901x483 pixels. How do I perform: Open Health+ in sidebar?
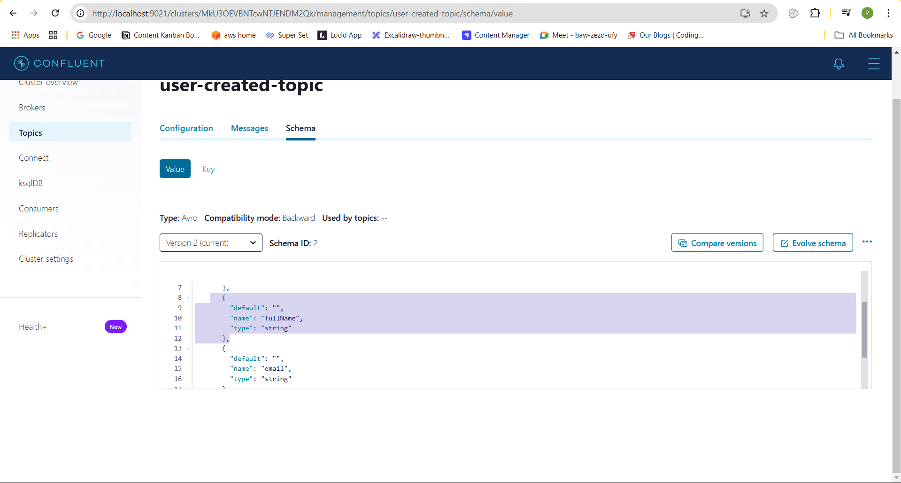(33, 327)
